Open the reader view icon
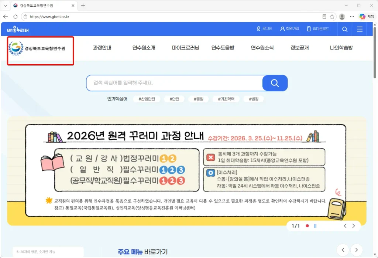The image size is (378, 258). pos(324,17)
